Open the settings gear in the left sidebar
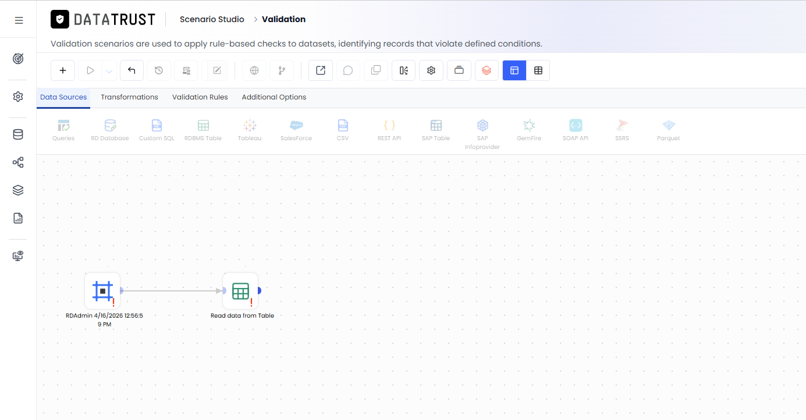Viewport: 806px width, 420px height. [18, 97]
